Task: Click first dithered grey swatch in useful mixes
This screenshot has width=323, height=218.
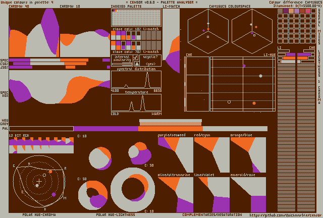Action: coord(280,11)
